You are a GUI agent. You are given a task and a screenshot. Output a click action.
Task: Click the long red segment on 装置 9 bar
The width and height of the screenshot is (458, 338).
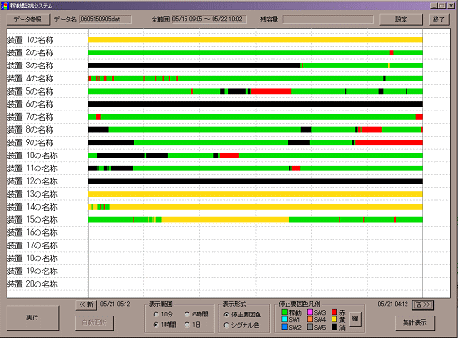pos(389,142)
